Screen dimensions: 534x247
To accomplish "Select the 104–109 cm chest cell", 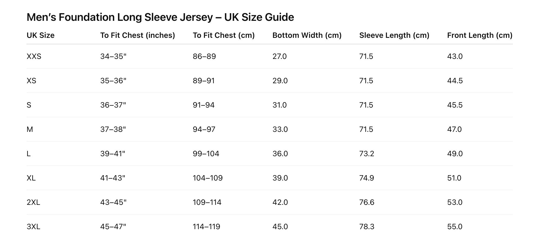I will (x=207, y=178).
